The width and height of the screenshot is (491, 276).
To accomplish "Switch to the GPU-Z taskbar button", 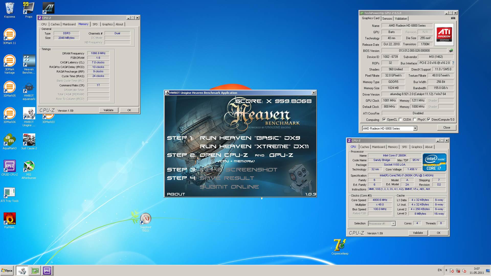I will [x=35, y=270].
